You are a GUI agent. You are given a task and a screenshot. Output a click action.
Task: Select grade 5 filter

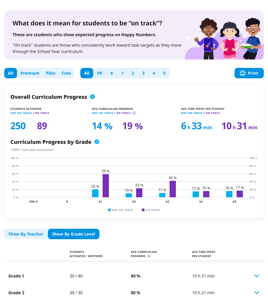[x=164, y=73]
